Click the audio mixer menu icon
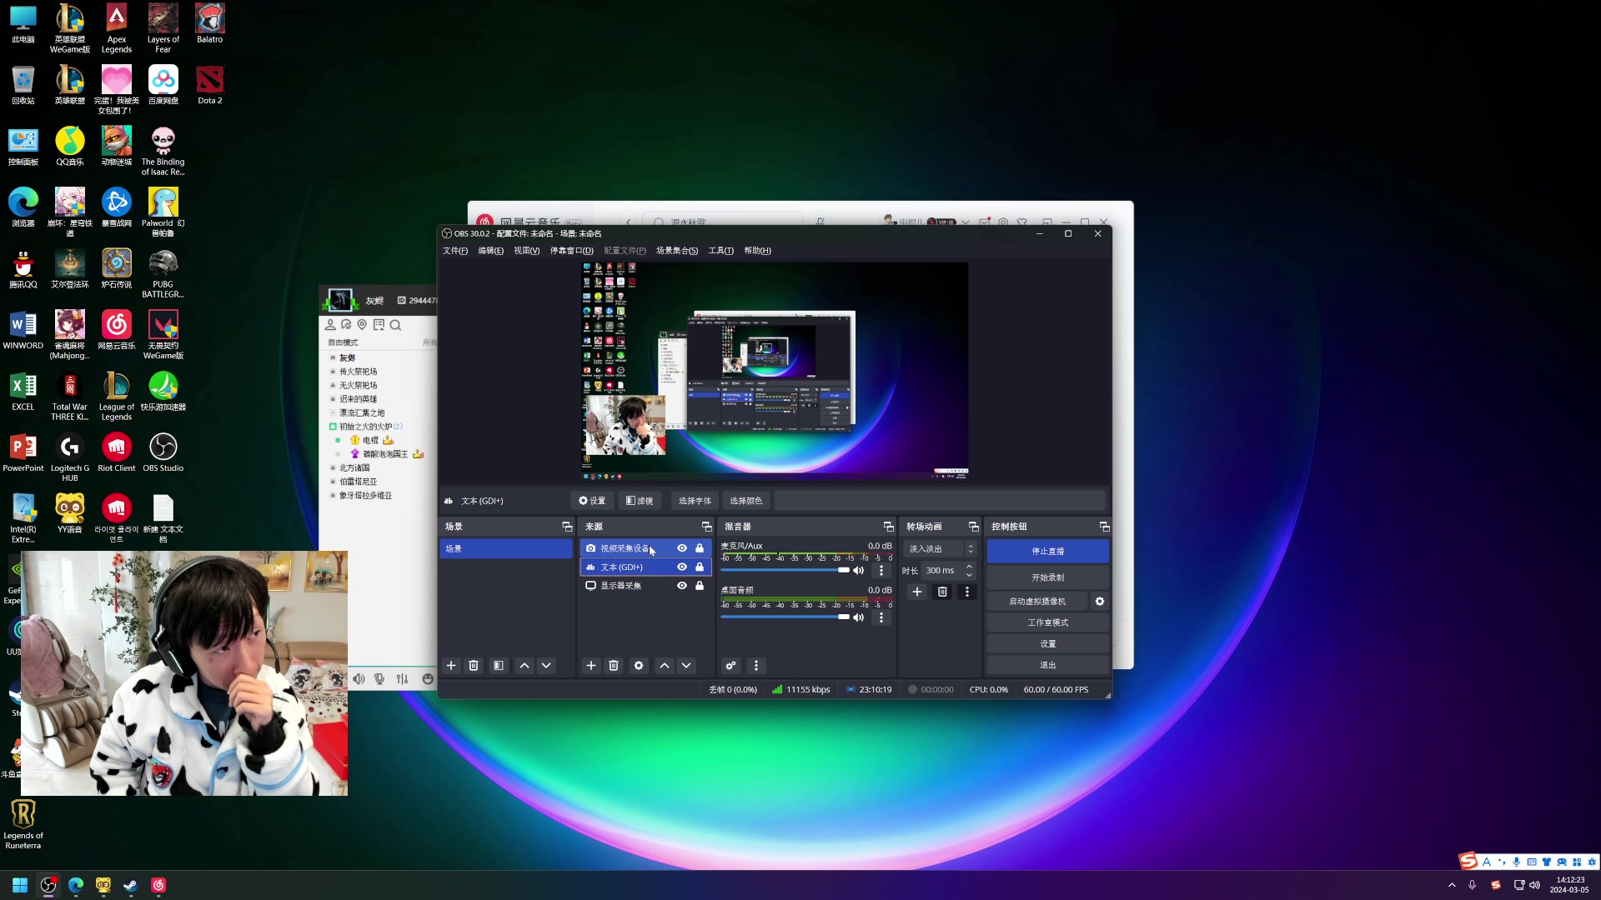 pyautogui.click(x=756, y=665)
